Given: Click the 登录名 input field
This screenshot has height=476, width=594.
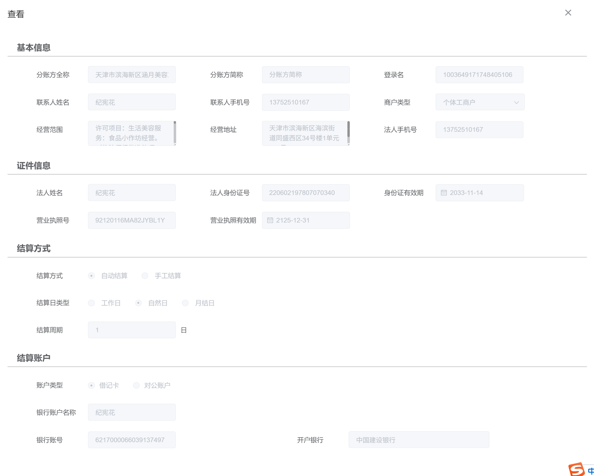Looking at the screenshot, I should point(479,75).
